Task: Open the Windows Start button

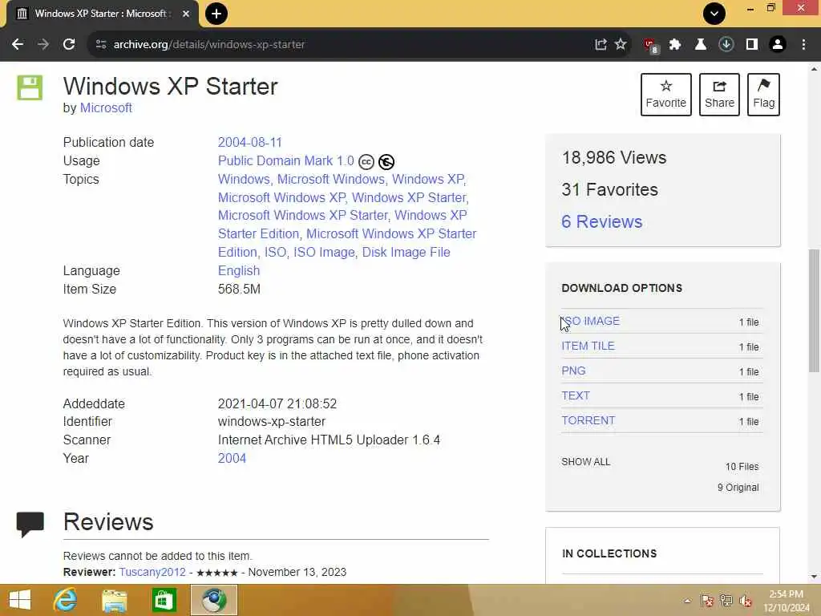Action: (20, 600)
